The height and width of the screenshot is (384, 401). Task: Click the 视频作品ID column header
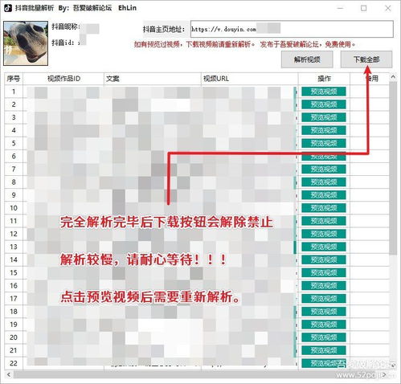point(63,79)
